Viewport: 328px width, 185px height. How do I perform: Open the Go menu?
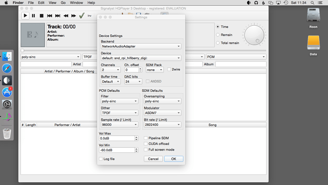pos(63,3)
